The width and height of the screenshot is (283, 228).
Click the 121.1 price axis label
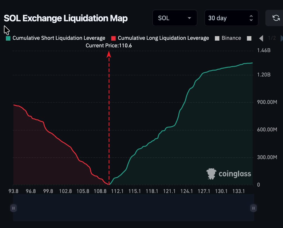[169, 191]
